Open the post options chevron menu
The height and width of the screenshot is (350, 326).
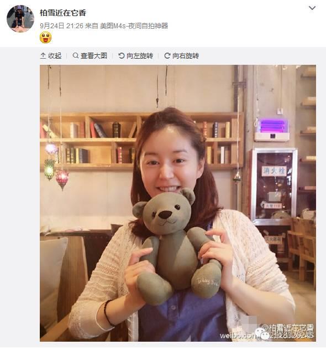point(312,8)
